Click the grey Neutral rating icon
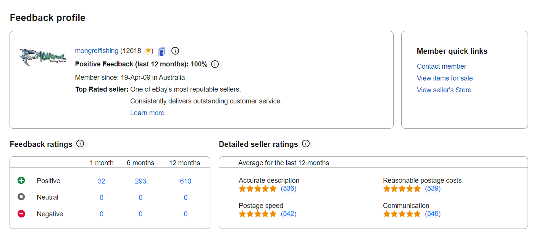The image size is (536, 240). click(x=21, y=197)
